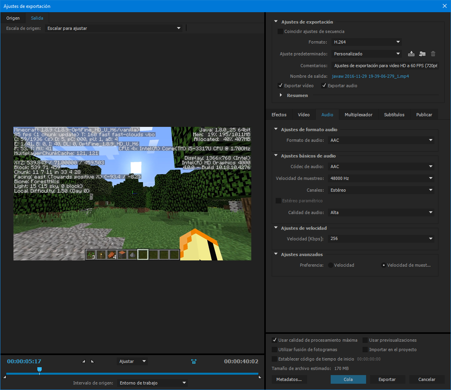451x390 pixels.
Task: Click the duration timecode 00:00:40:02
Action: click(x=241, y=361)
